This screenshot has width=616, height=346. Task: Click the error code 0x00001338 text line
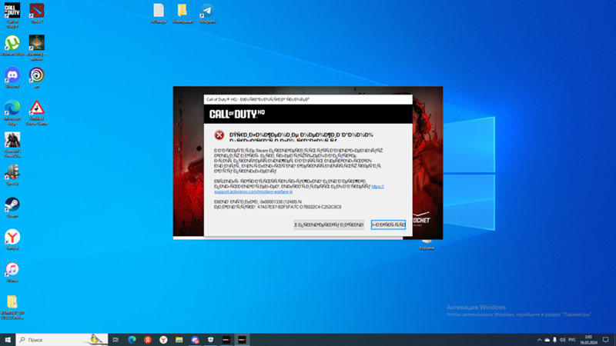pyautogui.click(x=258, y=201)
